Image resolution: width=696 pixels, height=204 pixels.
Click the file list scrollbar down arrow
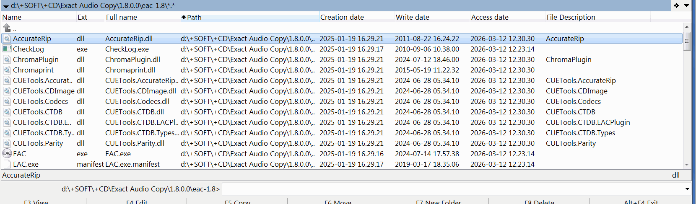click(687, 165)
